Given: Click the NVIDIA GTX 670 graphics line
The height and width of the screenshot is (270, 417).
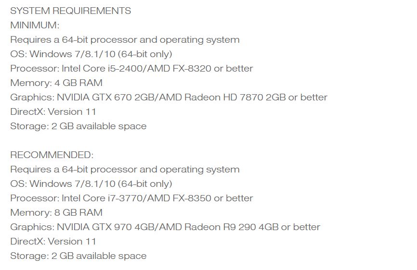Looking at the screenshot, I should click(169, 98).
